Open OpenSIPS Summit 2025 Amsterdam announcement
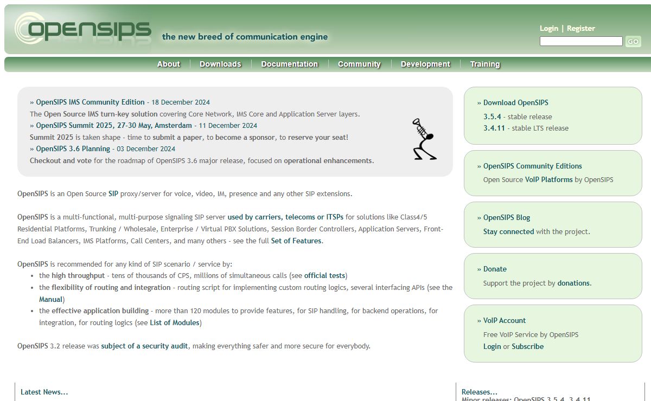651x401 pixels. coord(114,125)
